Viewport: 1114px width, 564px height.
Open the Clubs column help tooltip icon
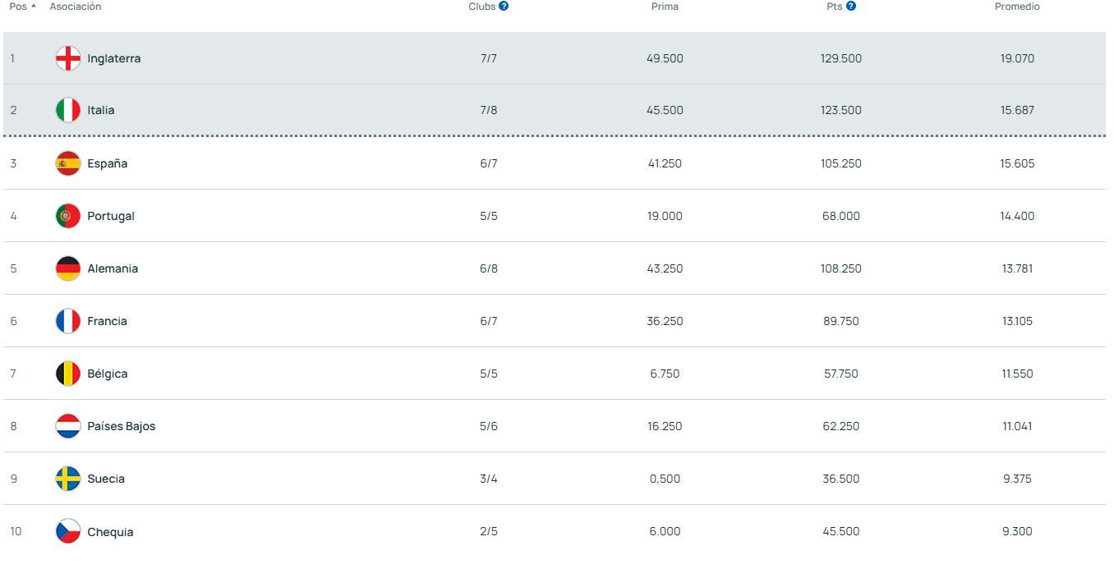[503, 6]
